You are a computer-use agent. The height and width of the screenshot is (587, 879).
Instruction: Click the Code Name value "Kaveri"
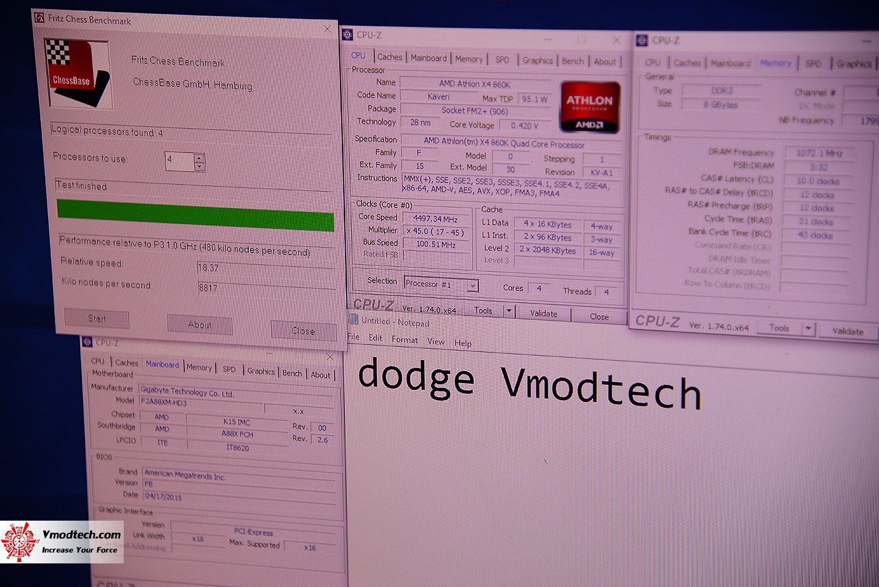point(438,97)
